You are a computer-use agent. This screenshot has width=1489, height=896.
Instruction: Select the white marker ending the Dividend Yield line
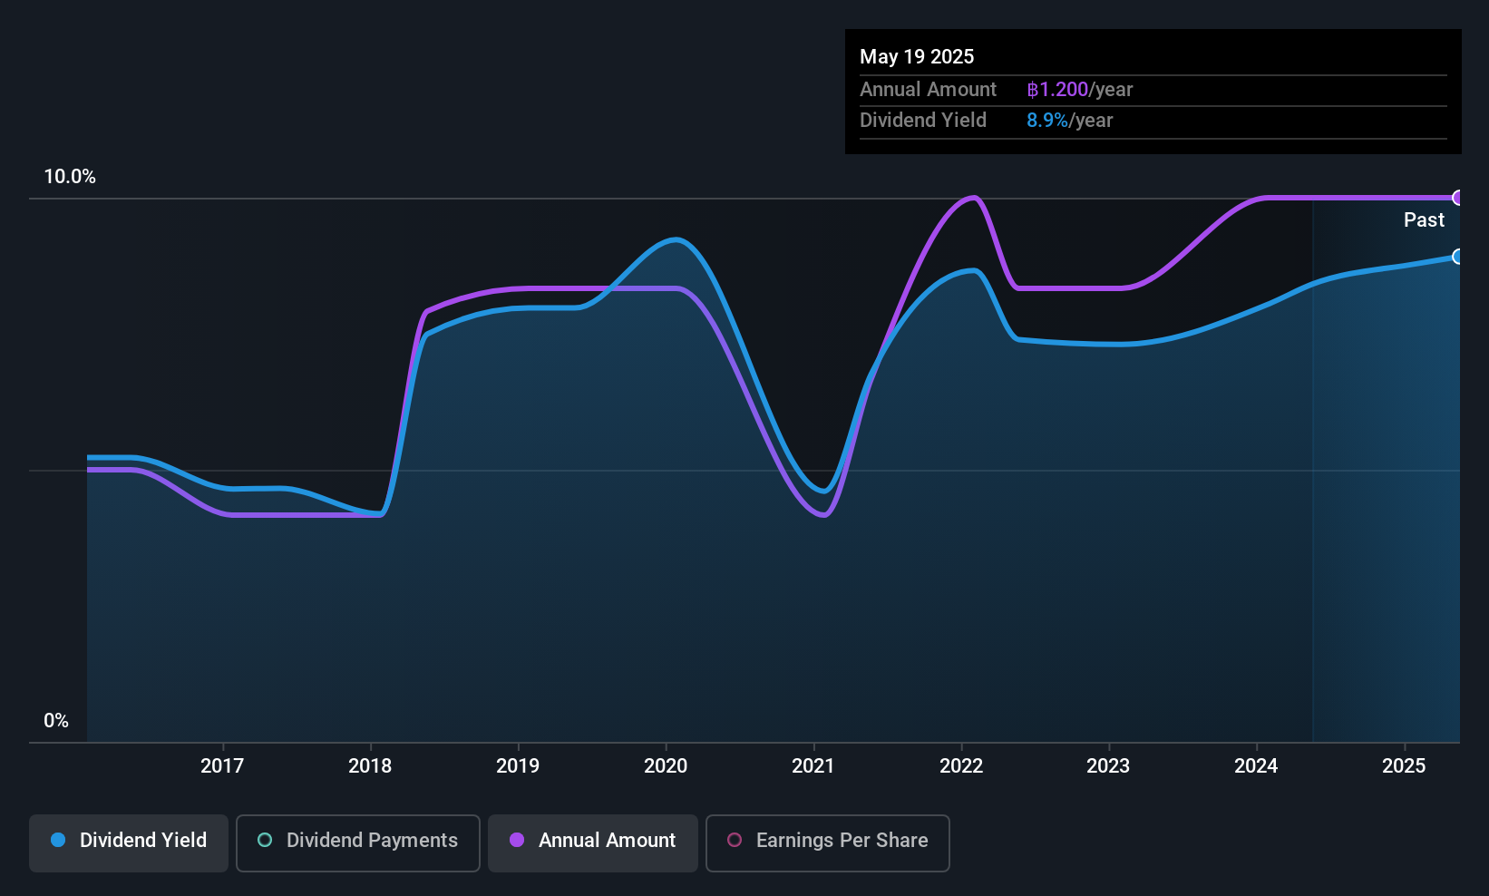[x=1457, y=258]
